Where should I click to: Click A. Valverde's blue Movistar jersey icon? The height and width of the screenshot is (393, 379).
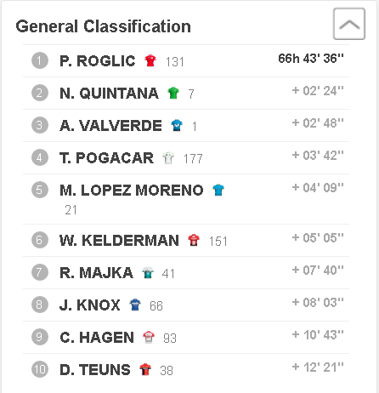(x=177, y=125)
